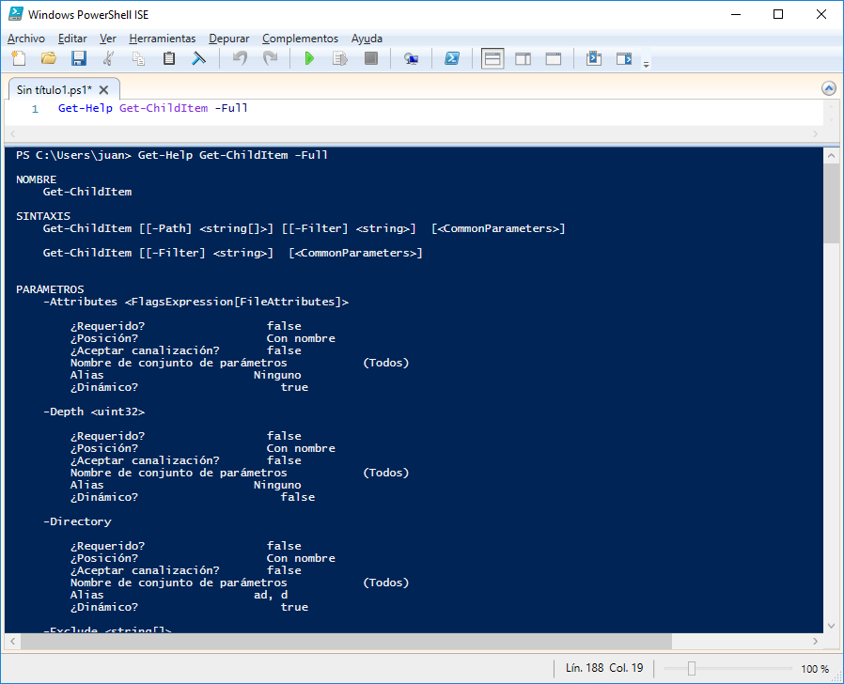This screenshot has width=844, height=684.
Task: Click the Undo arrow icon
Action: tap(240, 58)
